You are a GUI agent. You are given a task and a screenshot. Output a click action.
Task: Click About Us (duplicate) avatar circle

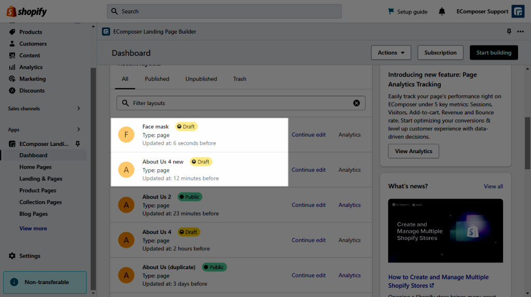tap(127, 275)
